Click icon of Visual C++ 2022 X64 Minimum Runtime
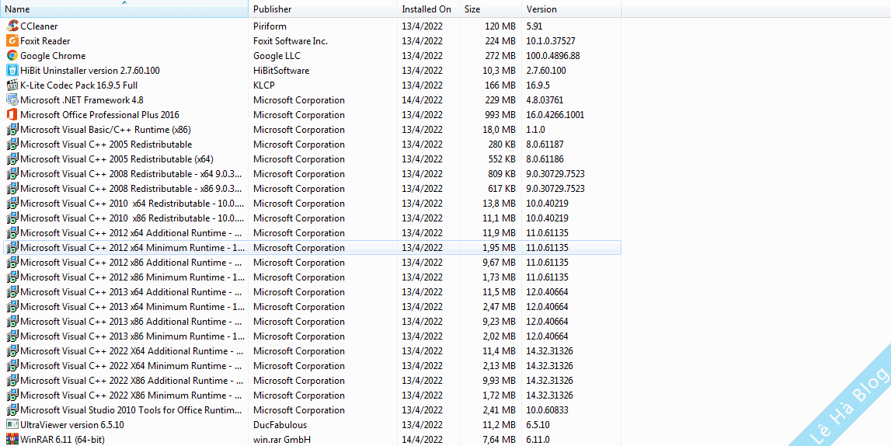This screenshot has height=446, width=891. click(x=12, y=366)
